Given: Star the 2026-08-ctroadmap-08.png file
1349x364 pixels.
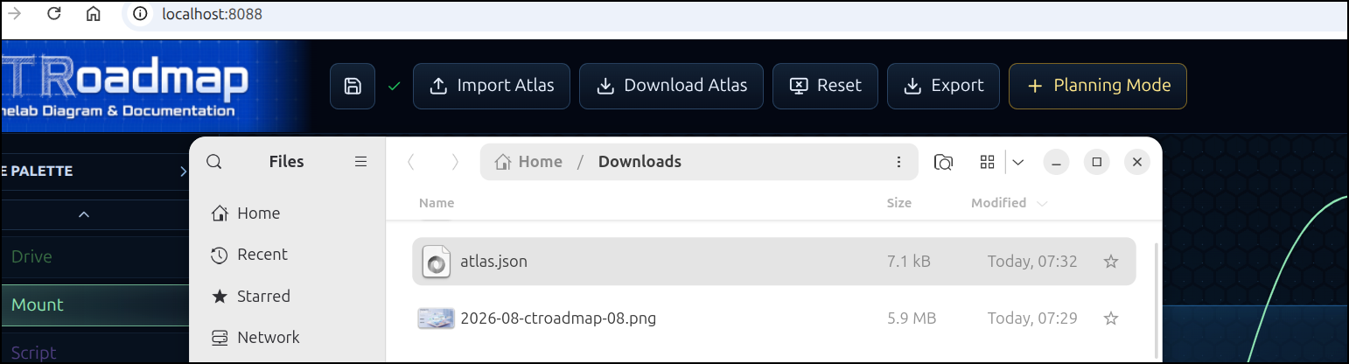Looking at the screenshot, I should click(x=1111, y=318).
